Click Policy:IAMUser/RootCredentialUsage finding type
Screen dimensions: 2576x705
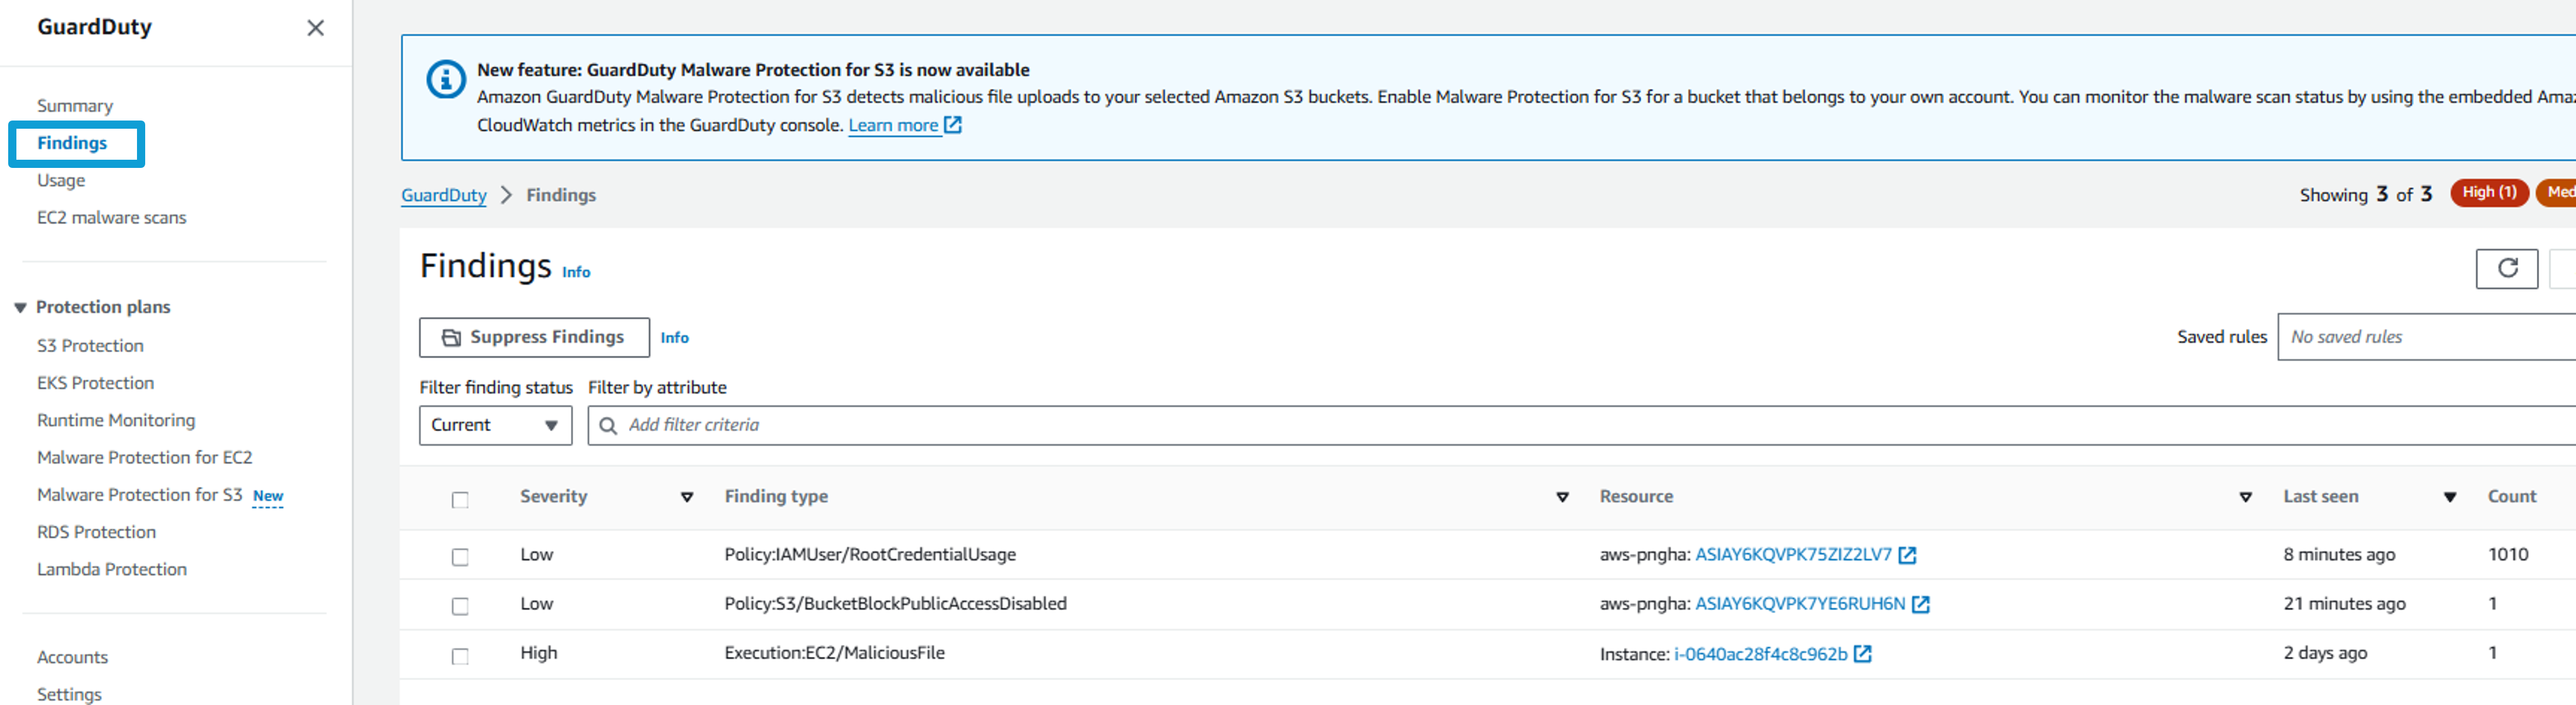pyautogui.click(x=870, y=555)
